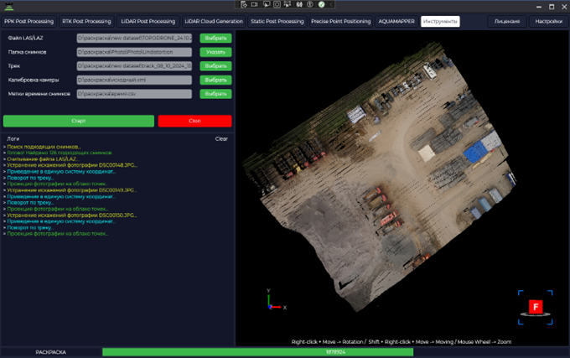This screenshot has width=570, height=358.
Task: Click the Папка снимков path field
Action: tap(134, 52)
